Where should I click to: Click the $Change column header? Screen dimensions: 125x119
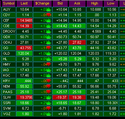tap(42, 4)
